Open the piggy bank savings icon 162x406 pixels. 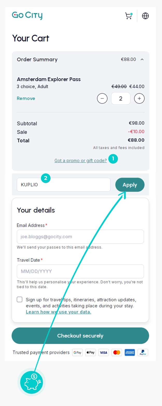pos(31,382)
